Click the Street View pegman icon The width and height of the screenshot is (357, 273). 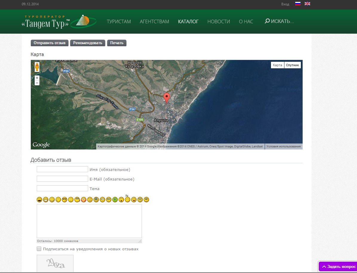(37, 67)
